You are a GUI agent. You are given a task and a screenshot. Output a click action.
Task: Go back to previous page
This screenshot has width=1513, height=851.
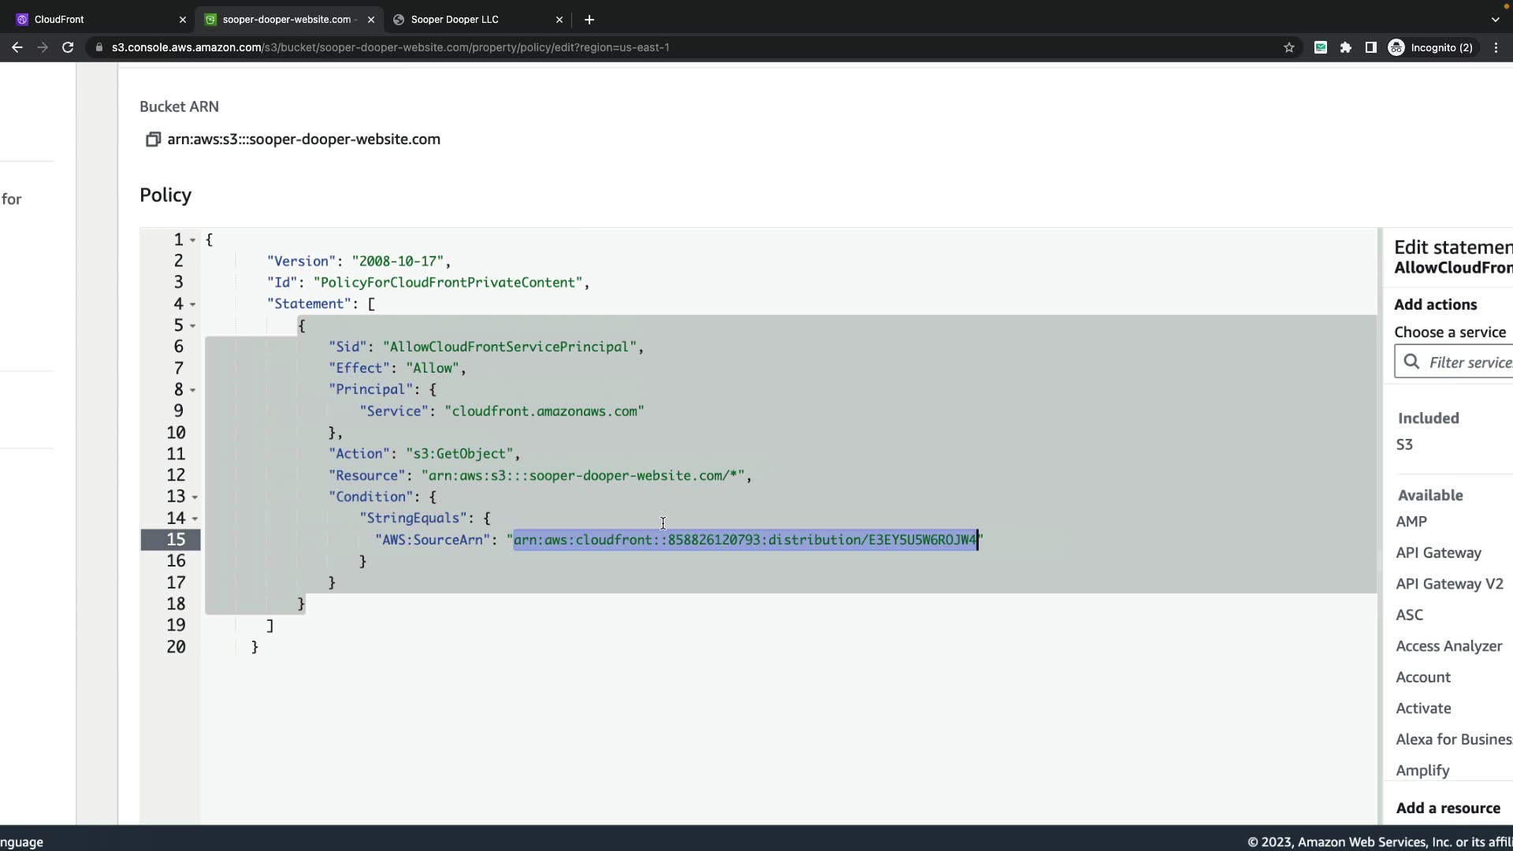tap(17, 47)
